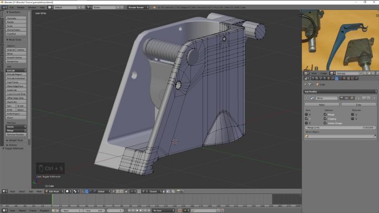379x213 pixels.
Task: Toggle mirror modifier display in render
Action: point(342,98)
